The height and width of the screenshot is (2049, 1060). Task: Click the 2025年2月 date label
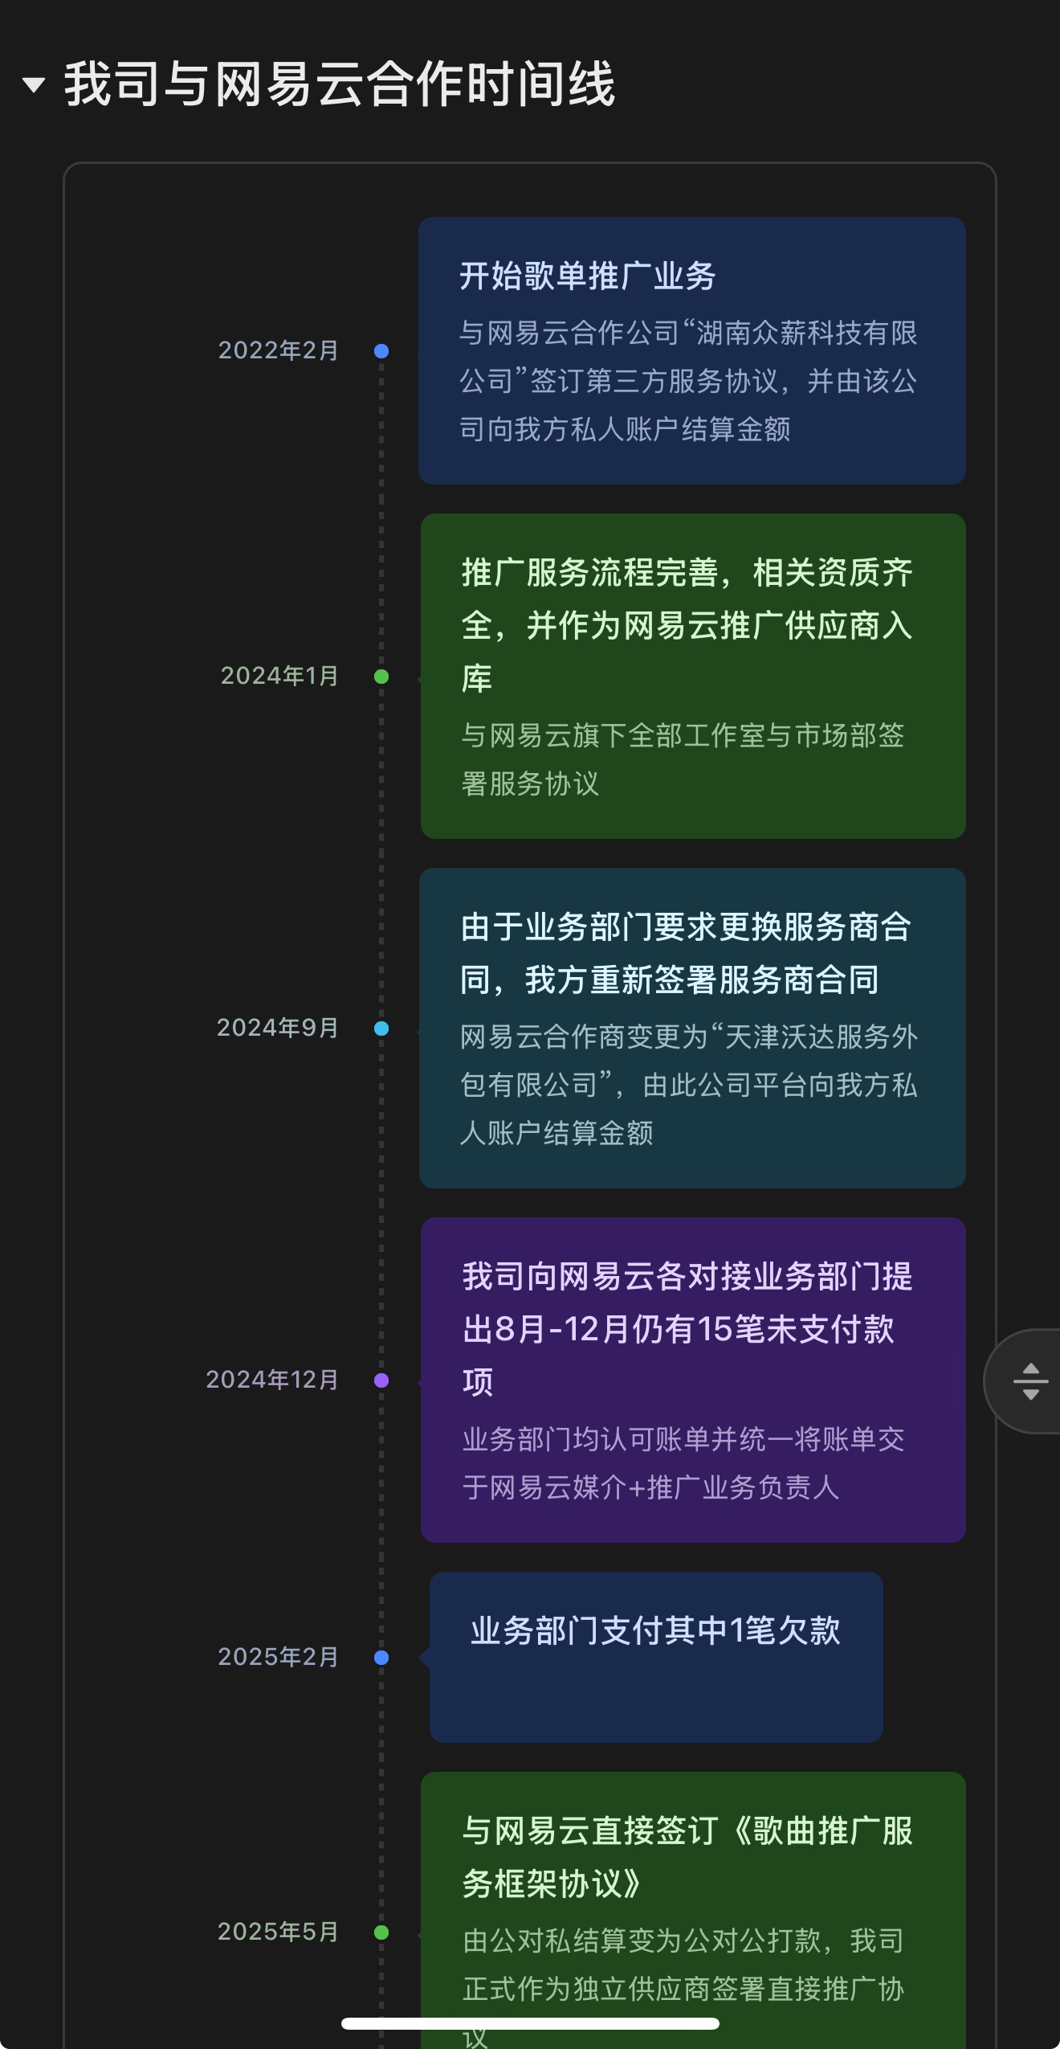click(279, 1657)
